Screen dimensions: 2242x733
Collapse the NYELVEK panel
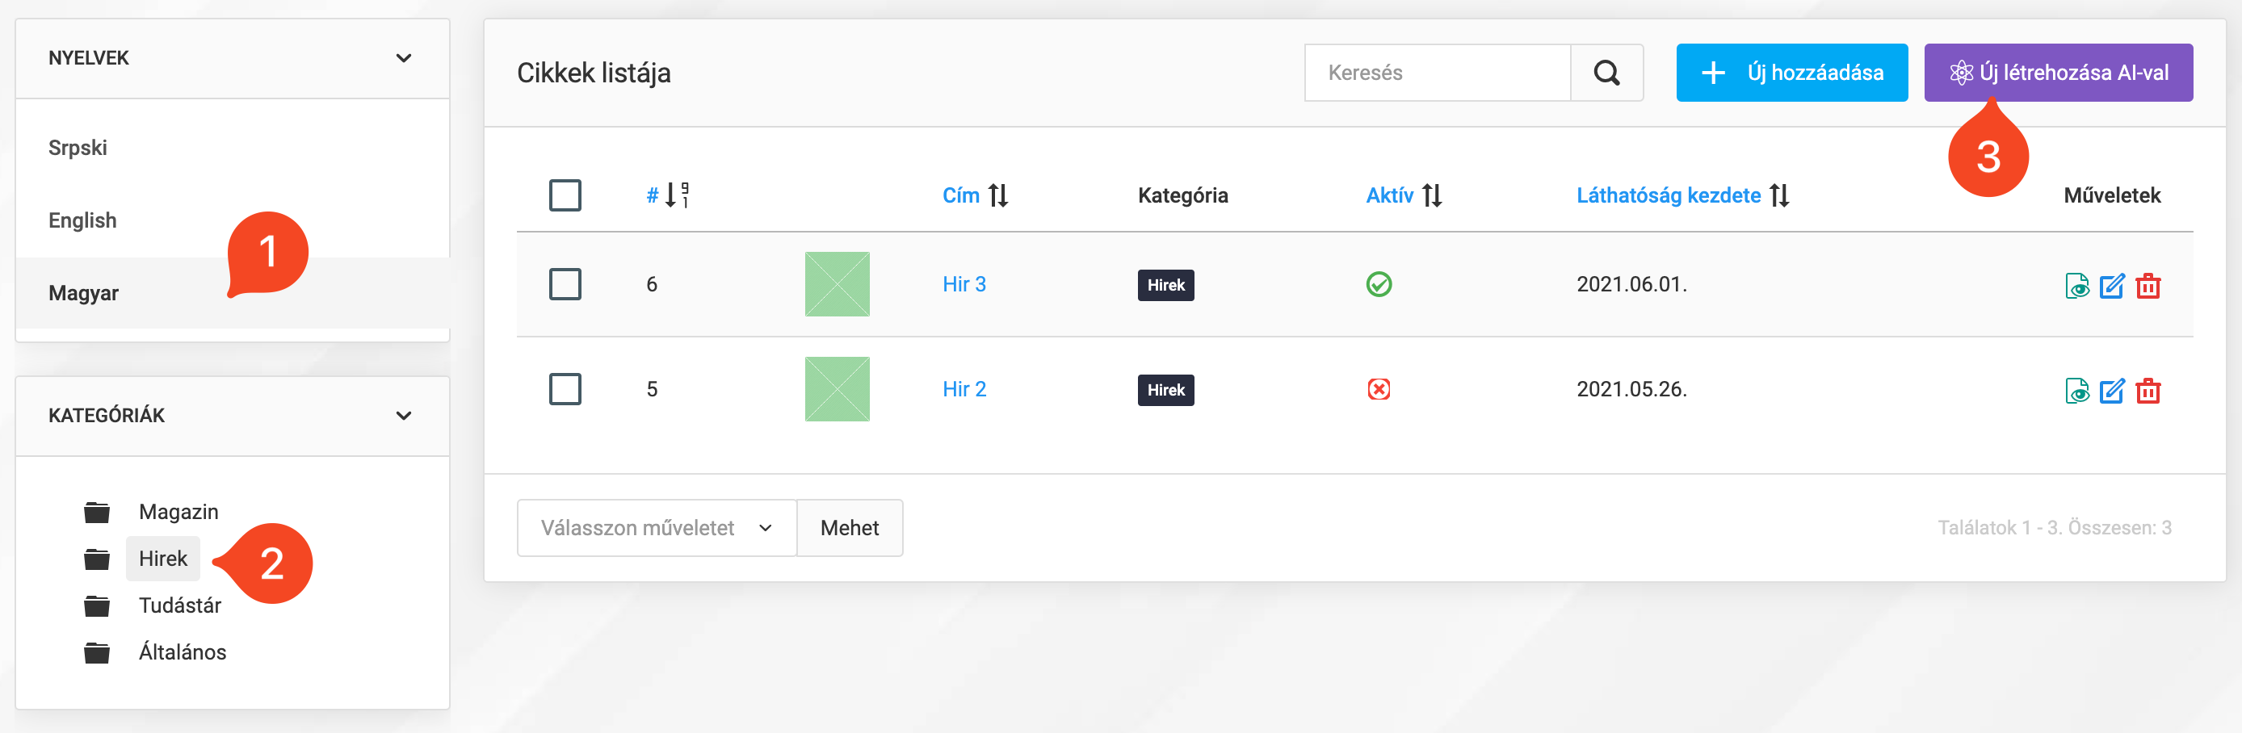pyautogui.click(x=403, y=58)
